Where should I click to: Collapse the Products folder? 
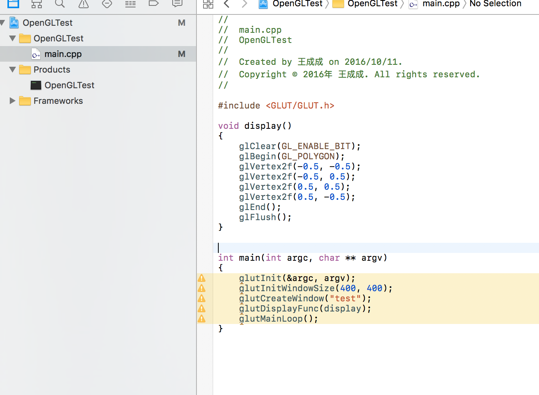click(12, 69)
